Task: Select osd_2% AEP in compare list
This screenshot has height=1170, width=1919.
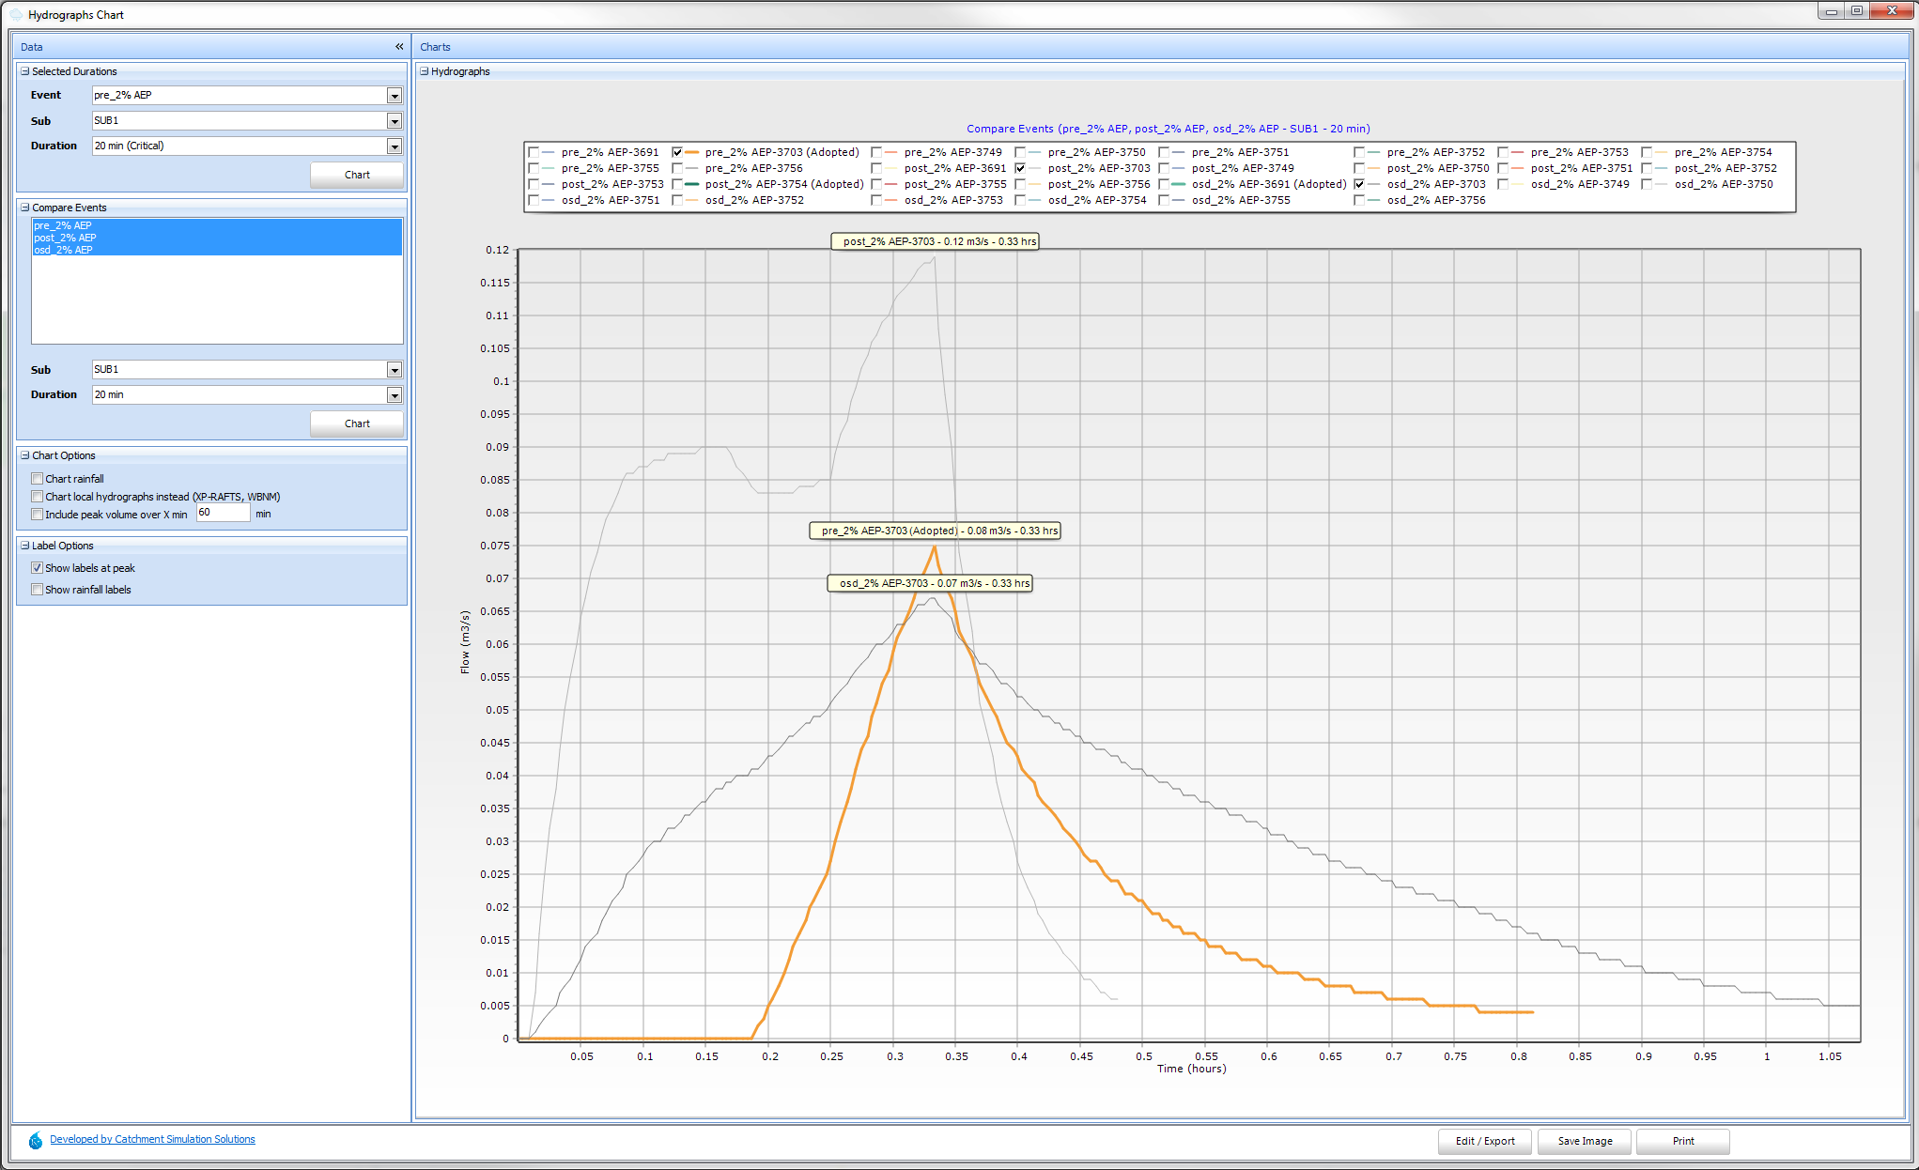Action: click(x=63, y=250)
